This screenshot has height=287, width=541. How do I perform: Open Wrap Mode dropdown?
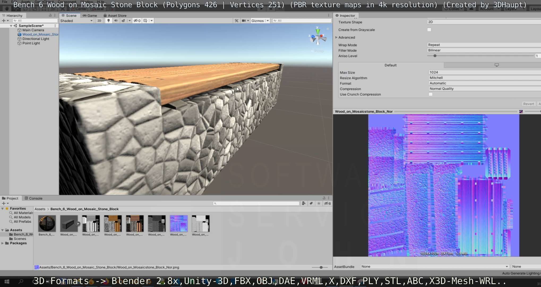[484, 45]
